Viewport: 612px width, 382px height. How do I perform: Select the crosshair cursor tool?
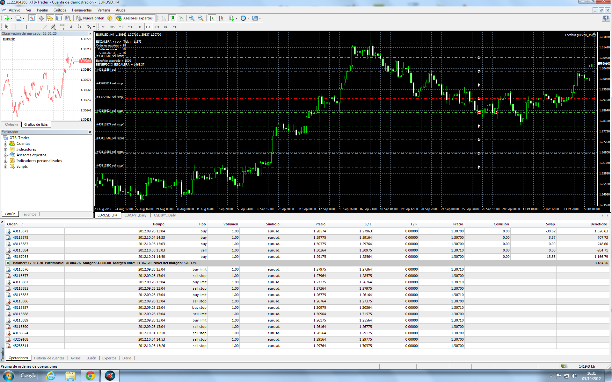pyautogui.click(x=16, y=27)
